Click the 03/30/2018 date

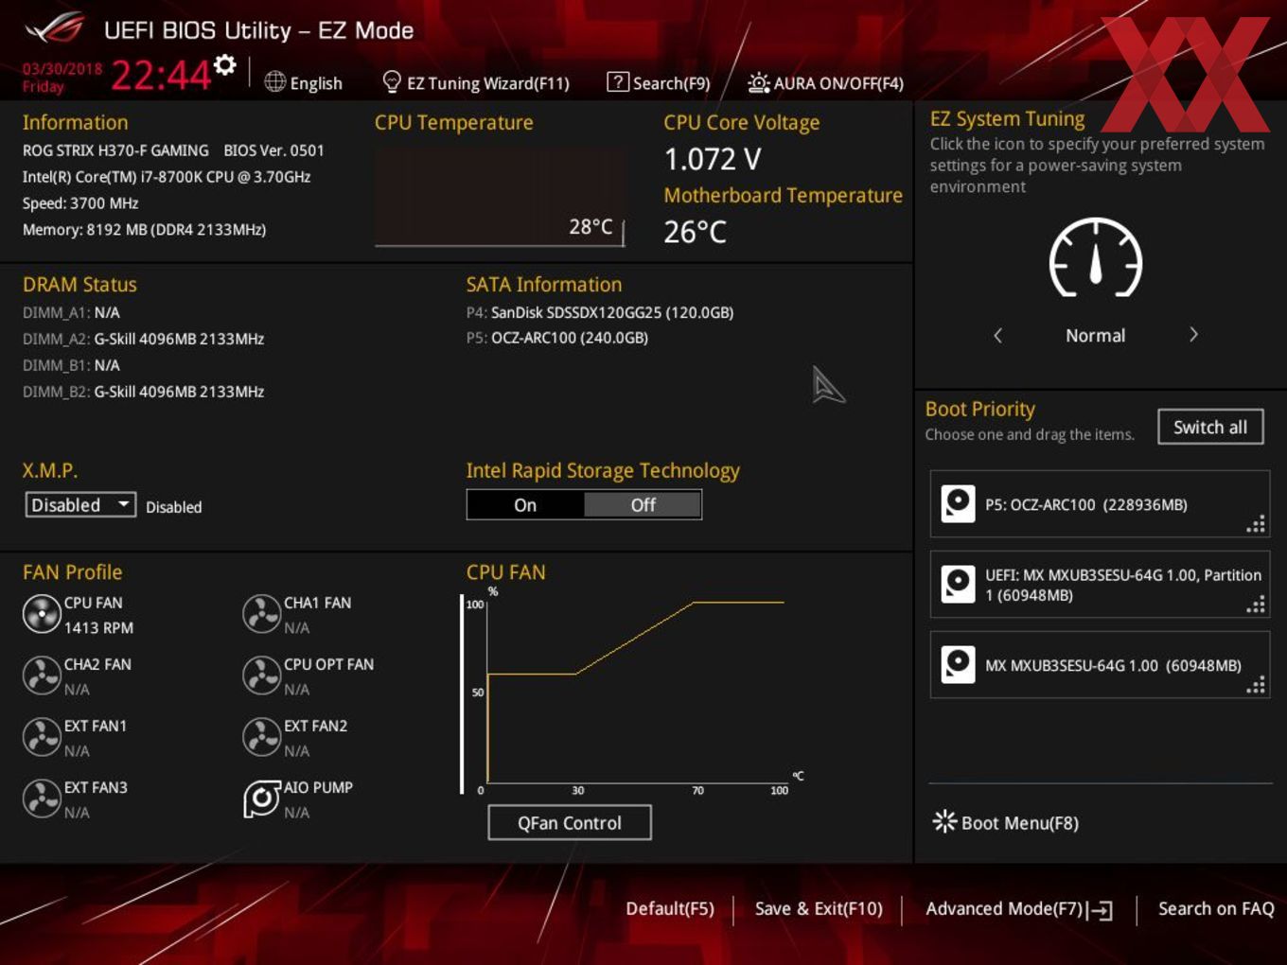pos(62,68)
